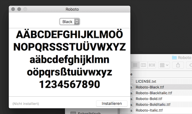The image size is (192, 114).
Task: Minimize the Roboto font preview window
Action: pyautogui.click(x=19, y=9)
